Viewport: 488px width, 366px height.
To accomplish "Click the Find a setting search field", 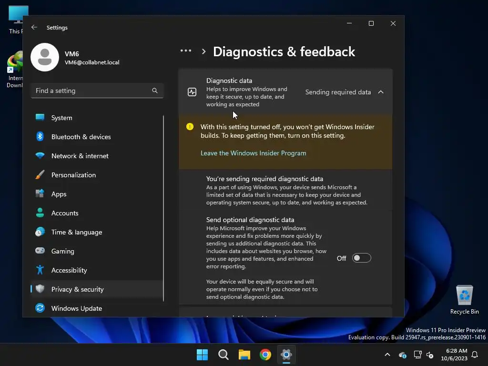I will (x=97, y=91).
